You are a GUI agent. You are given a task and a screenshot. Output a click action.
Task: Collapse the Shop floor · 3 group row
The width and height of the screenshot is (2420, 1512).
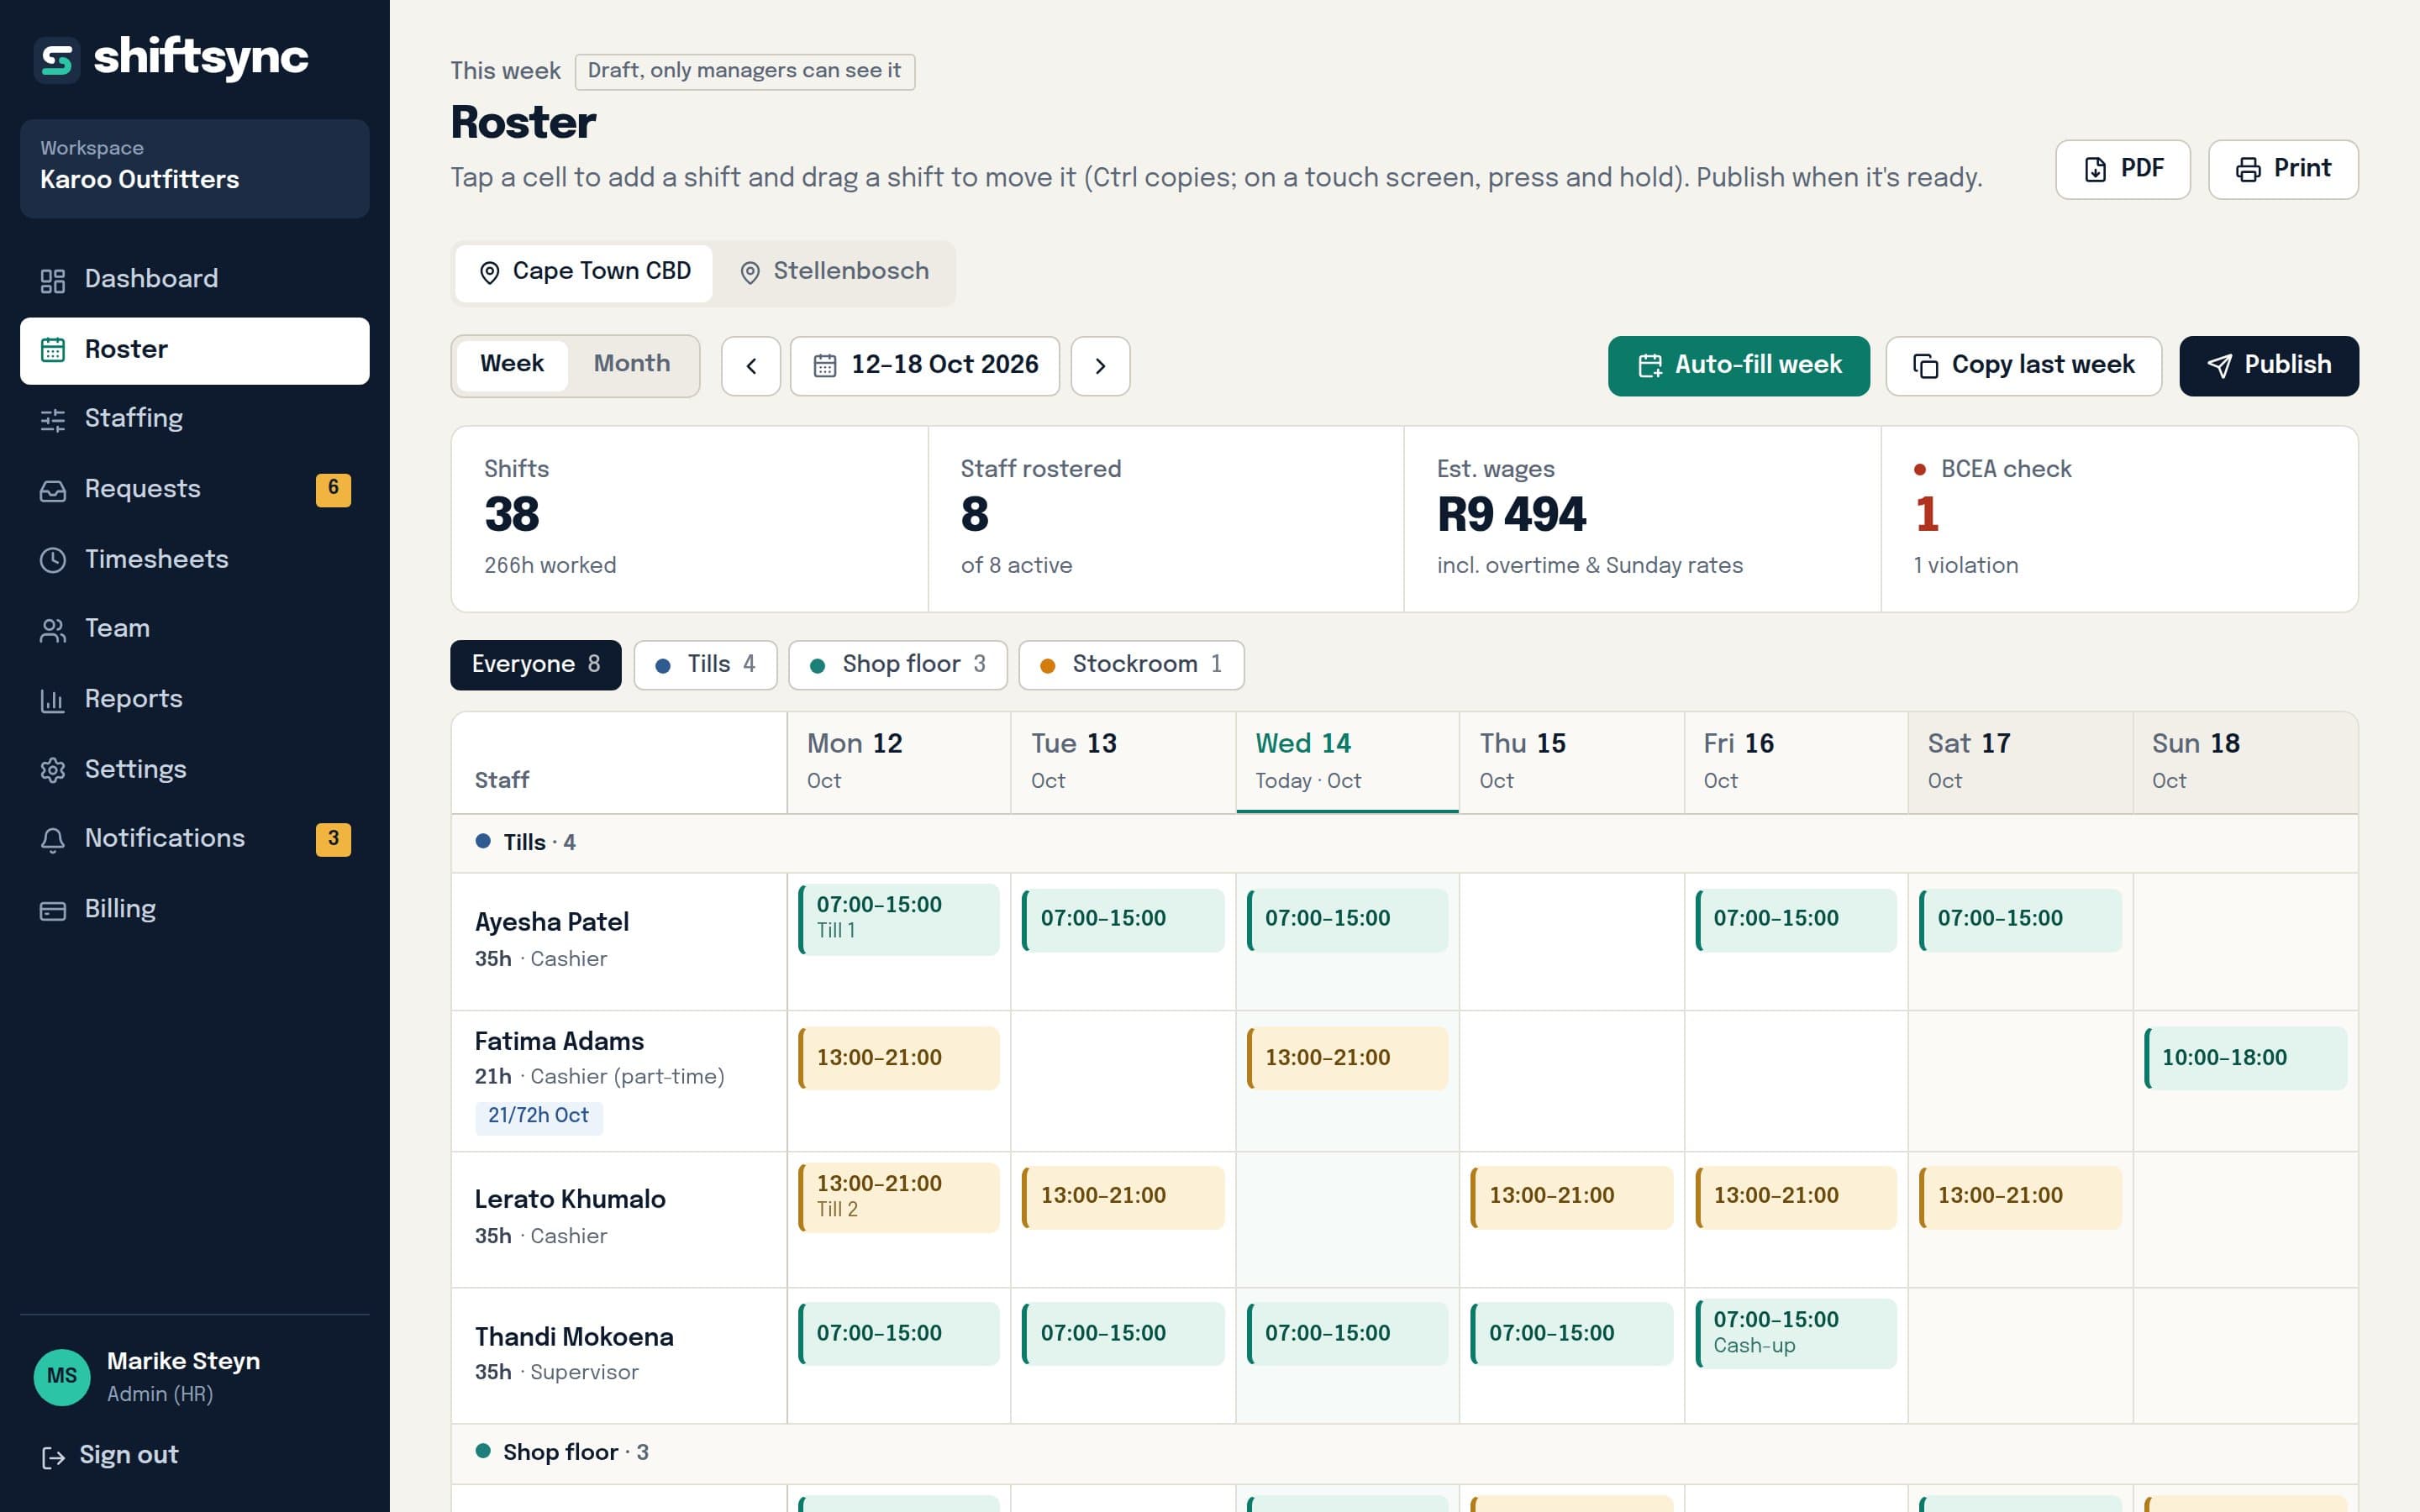1404,1453
